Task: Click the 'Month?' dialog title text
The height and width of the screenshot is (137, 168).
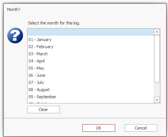Action: (x=14, y=9)
